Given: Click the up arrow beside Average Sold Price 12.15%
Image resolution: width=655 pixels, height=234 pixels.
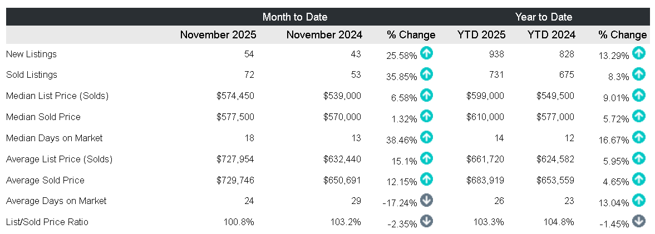Looking at the screenshot, I should [426, 179].
